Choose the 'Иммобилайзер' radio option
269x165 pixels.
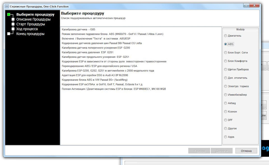click(226, 95)
